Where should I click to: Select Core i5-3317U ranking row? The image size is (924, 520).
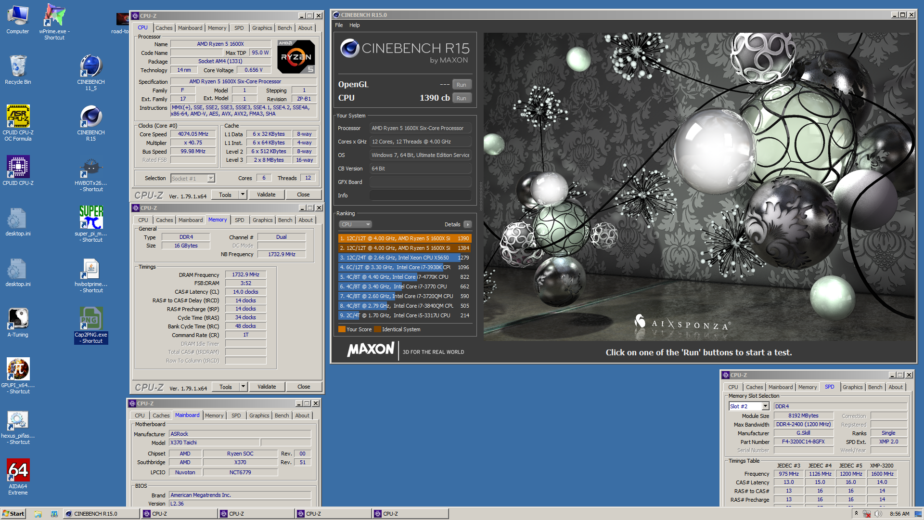(x=404, y=315)
